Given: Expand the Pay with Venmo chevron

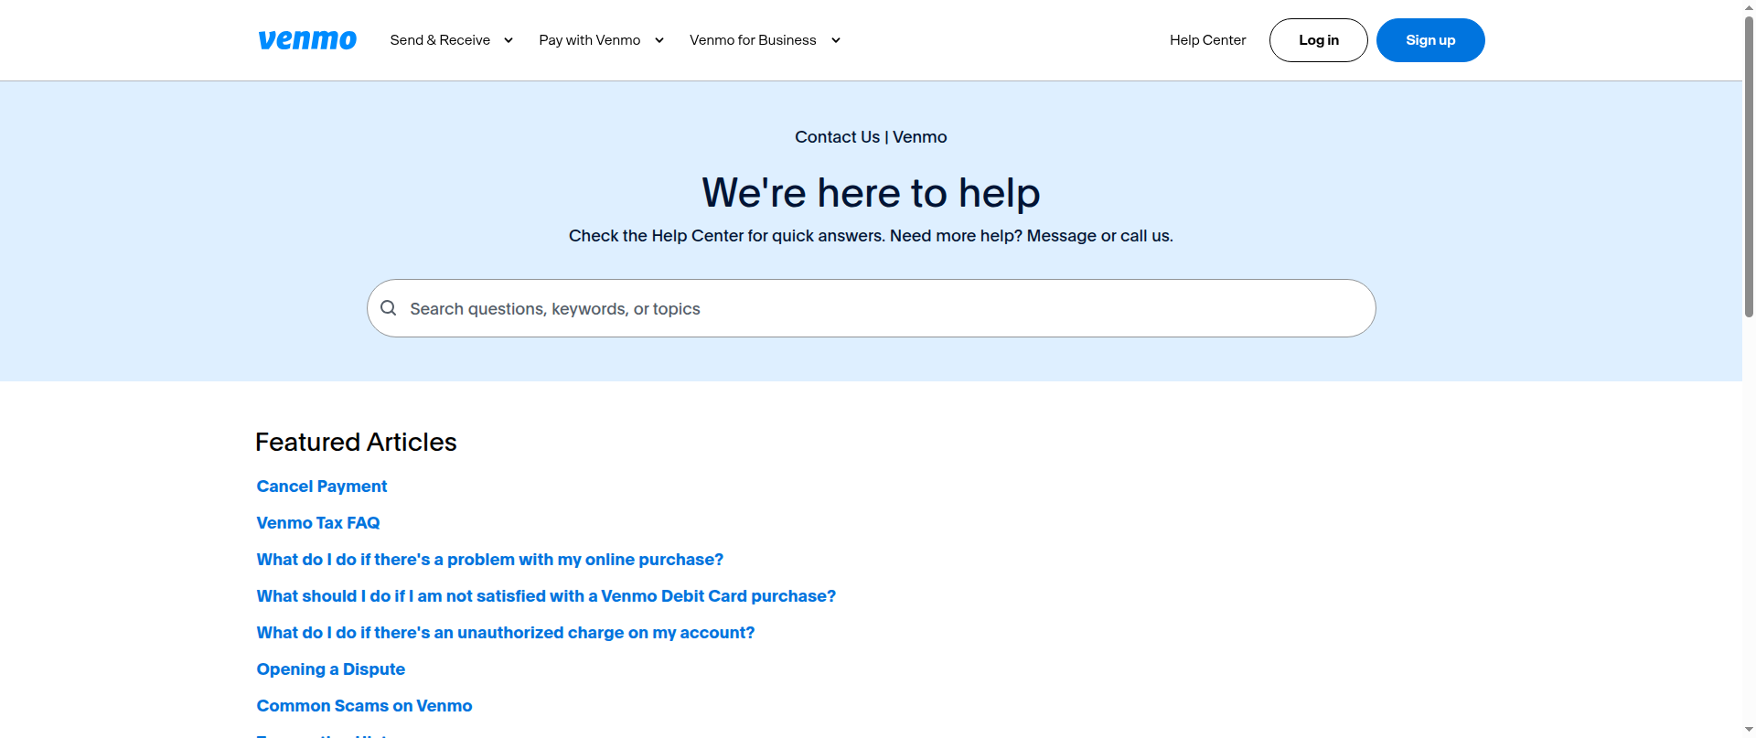Looking at the screenshot, I should point(659,40).
